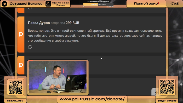Screen dimensions: 183x103
Task: Click the Павел Дуров sender name
Action: click(39, 23)
